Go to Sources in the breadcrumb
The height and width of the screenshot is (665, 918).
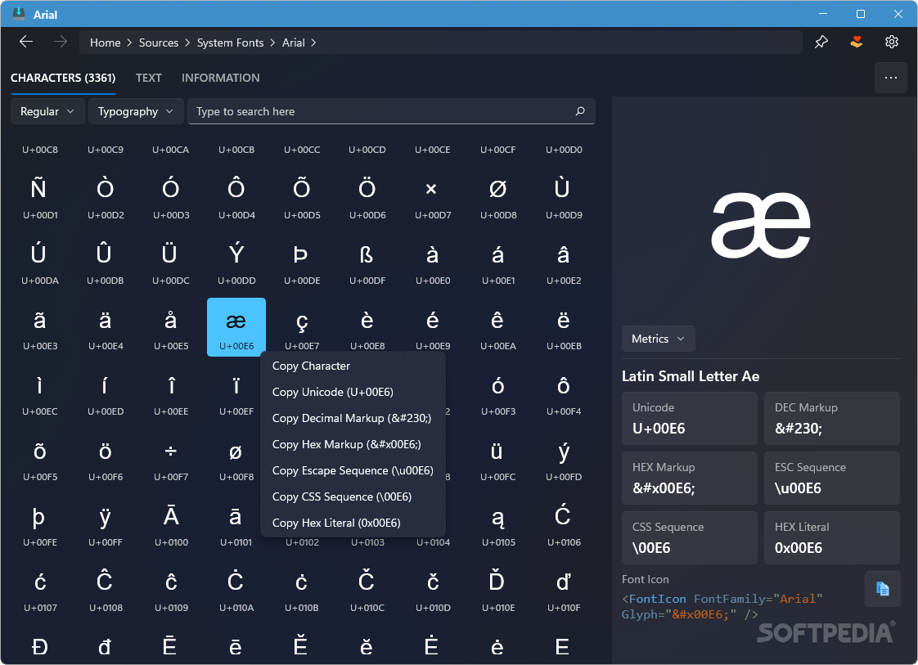pos(159,43)
